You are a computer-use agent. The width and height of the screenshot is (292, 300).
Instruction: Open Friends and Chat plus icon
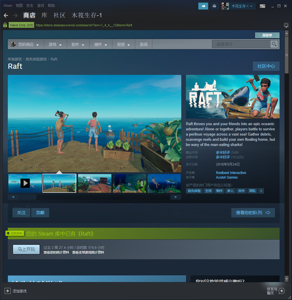tap(282, 291)
